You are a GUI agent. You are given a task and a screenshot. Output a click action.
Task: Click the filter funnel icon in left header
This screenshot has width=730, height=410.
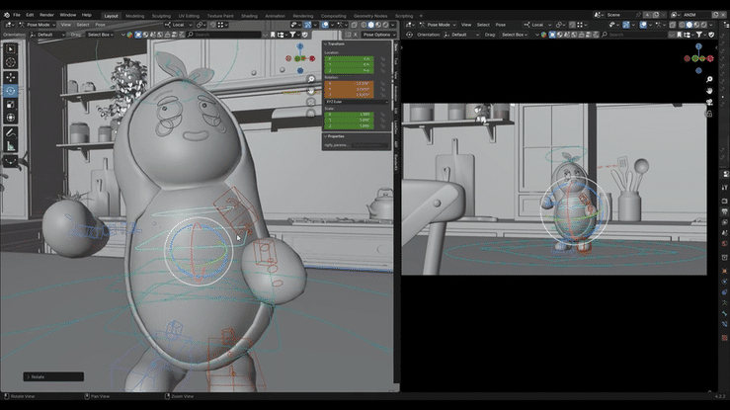click(x=292, y=35)
